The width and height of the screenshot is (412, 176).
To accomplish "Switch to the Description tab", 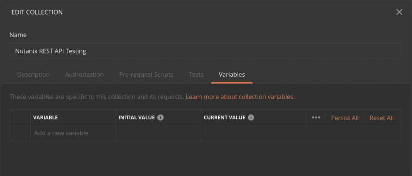I will click(x=33, y=74).
